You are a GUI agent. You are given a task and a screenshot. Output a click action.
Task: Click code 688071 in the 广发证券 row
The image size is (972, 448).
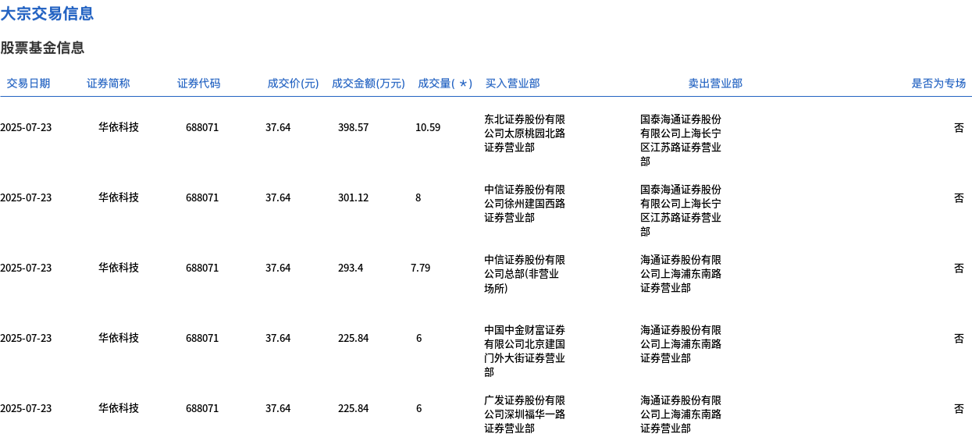pos(202,408)
